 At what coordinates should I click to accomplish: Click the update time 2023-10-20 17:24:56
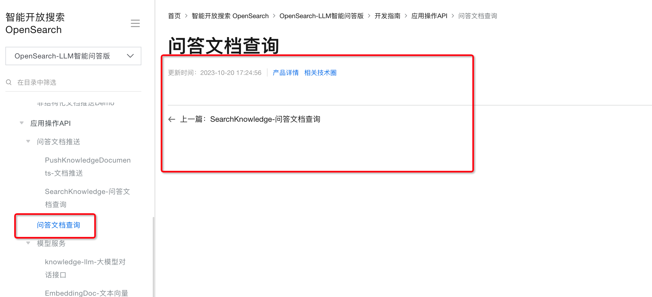point(231,73)
